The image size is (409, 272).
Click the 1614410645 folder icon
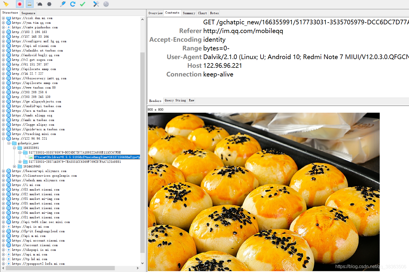(x=20, y=167)
